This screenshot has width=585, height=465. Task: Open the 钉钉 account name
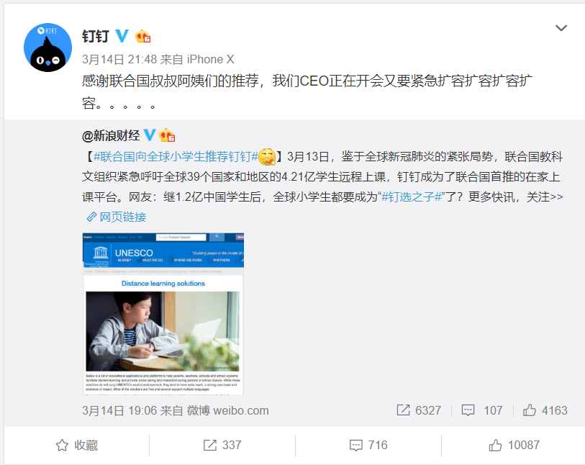pyautogui.click(x=96, y=37)
